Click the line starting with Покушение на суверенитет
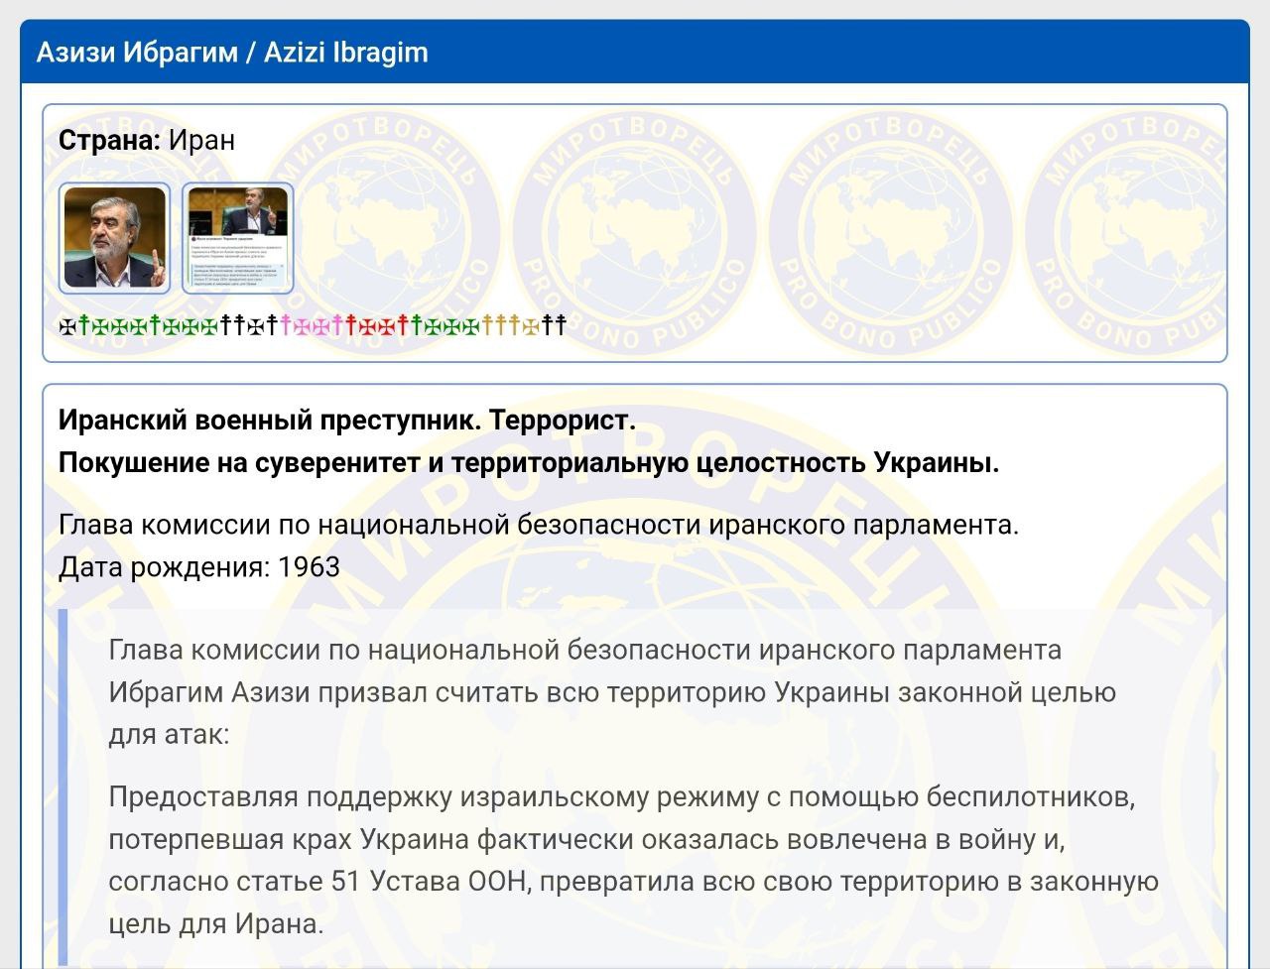The width and height of the screenshot is (1270, 969). click(528, 463)
